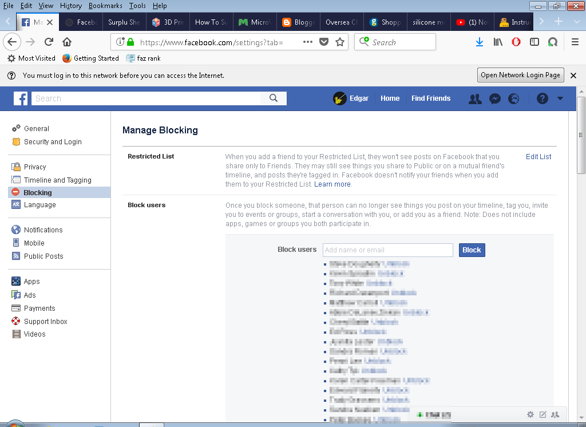This screenshot has width=586, height=427.
Task: Go to Home in Facebook header
Action: tap(390, 98)
